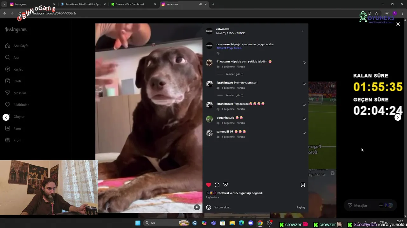407x228 pixels.
Task: Switch to Stream Kick Dashboard tab
Action: (134, 4)
